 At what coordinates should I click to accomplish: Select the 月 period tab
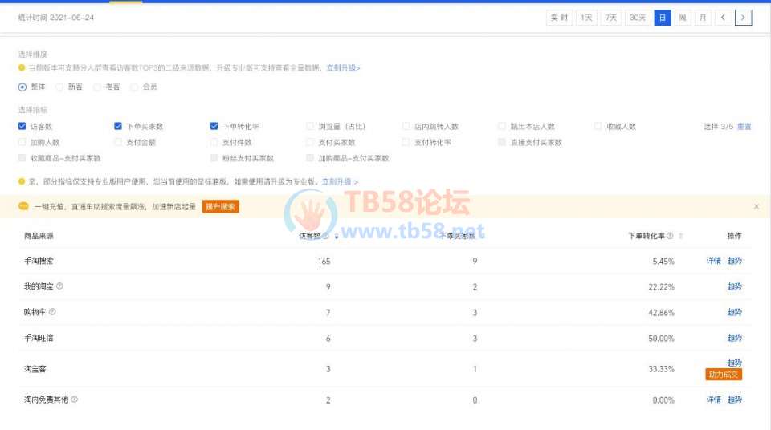(703, 18)
